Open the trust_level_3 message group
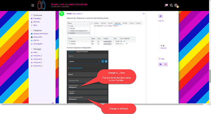Viewport: 211px width, 114px height. [38, 62]
